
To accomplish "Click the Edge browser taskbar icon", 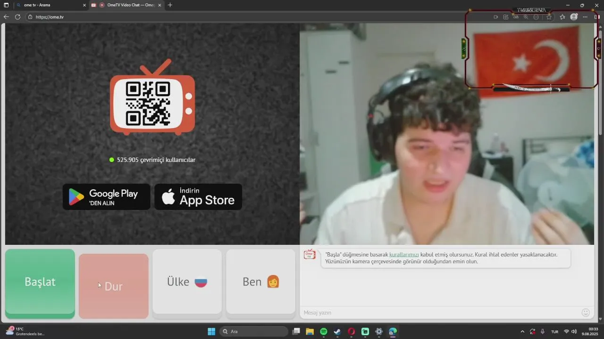I will click(x=393, y=331).
